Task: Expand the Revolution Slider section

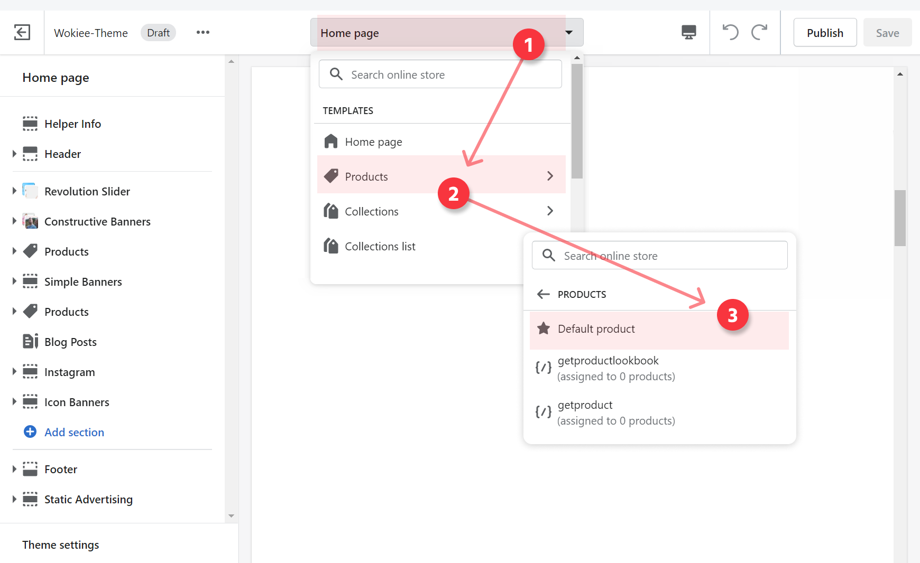Action: [14, 191]
